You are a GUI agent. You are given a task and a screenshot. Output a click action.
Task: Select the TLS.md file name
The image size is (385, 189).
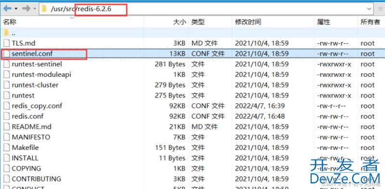point(24,43)
